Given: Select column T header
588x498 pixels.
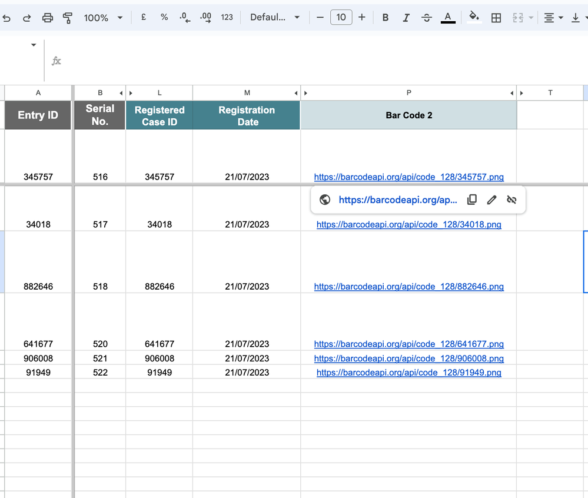Looking at the screenshot, I should tap(550, 92).
